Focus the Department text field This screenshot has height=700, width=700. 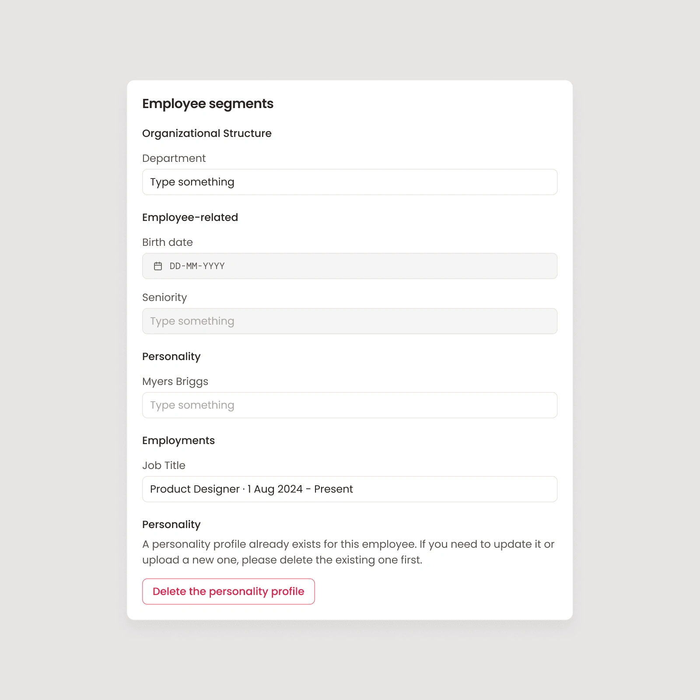point(350,182)
